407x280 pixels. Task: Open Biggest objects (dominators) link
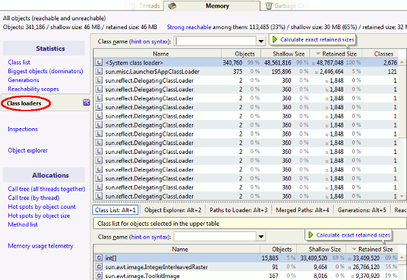coord(45,71)
